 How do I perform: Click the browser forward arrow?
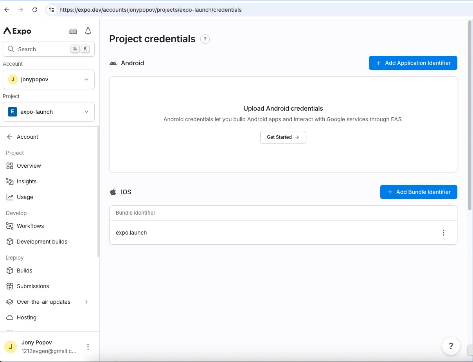(x=21, y=10)
